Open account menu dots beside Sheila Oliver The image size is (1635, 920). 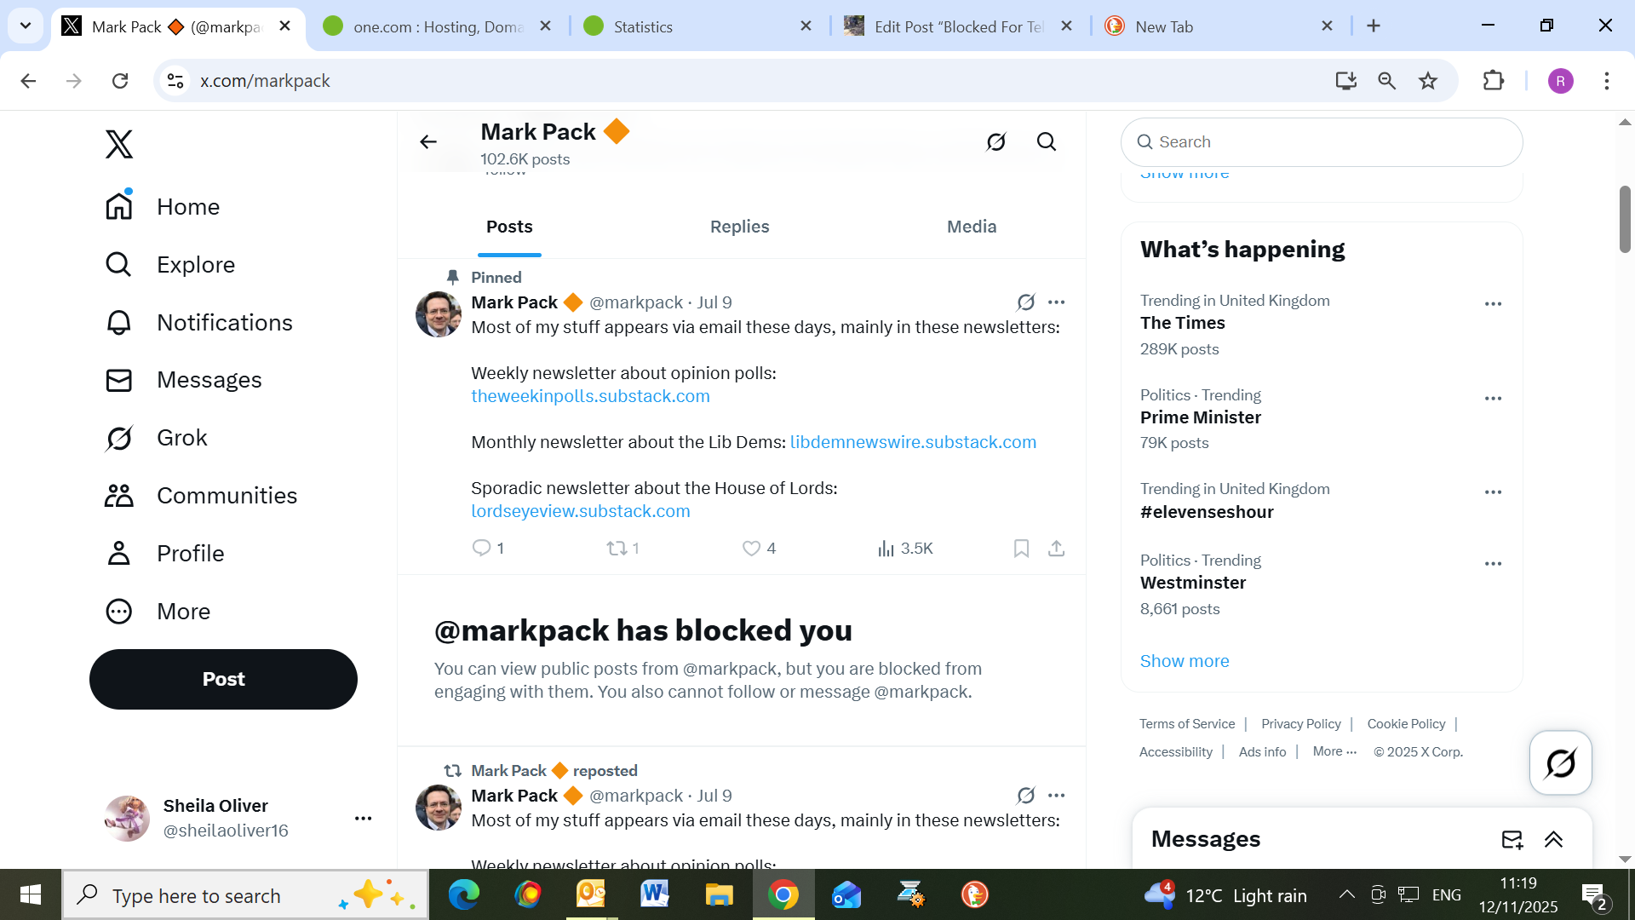click(x=363, y=819)
